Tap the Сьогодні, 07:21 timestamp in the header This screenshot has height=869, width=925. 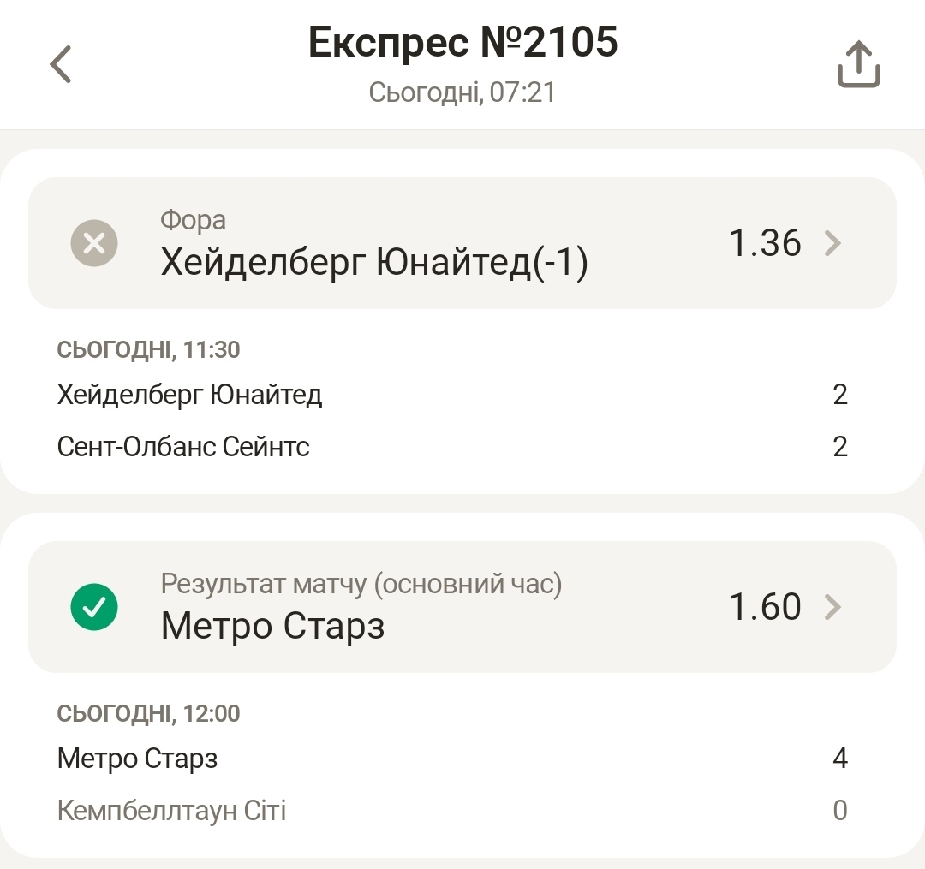462,92
